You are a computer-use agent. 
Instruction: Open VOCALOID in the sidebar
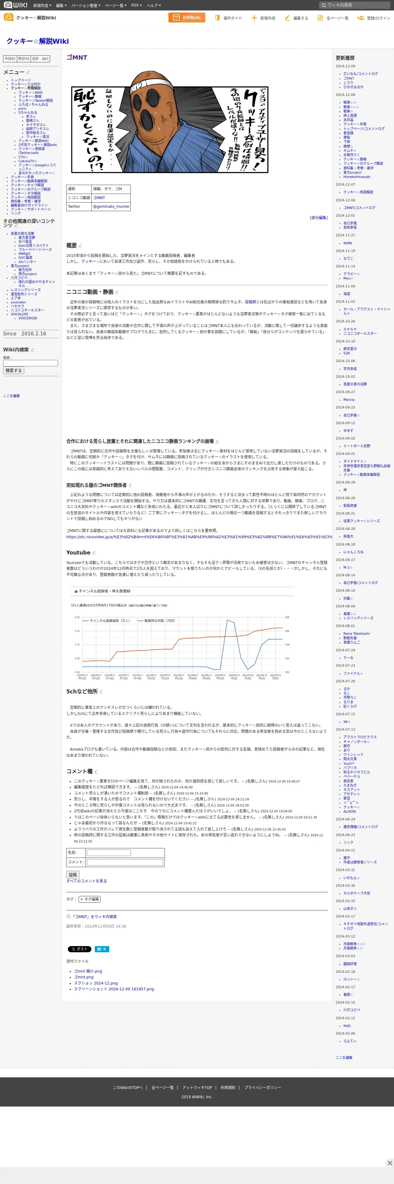click(x=19, y=314)
